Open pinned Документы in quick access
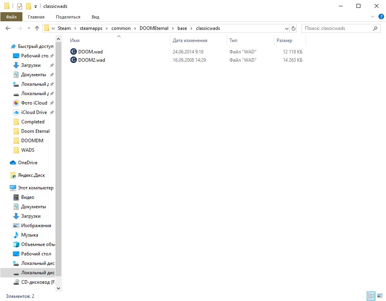The width and height of the screenshot is (386, 301). tap(33, 75)
